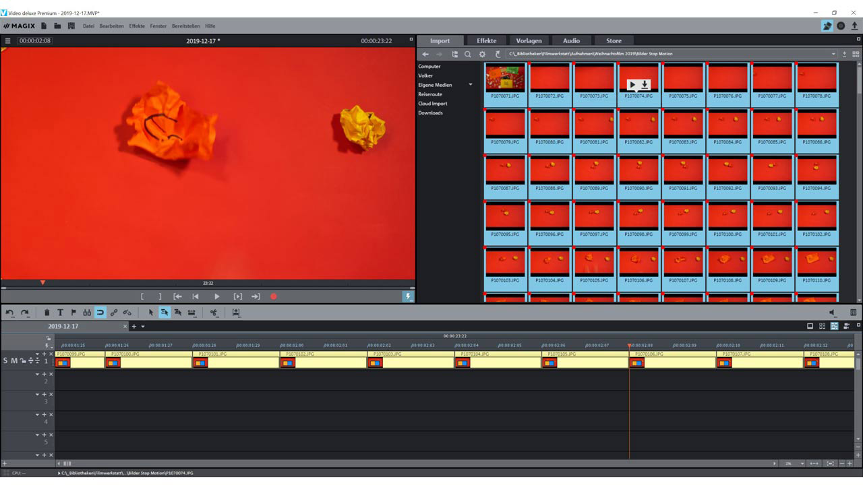863x485 pixels.
Task: Select the P1070071.JPG thumbnail
Action: coord(505,79)
